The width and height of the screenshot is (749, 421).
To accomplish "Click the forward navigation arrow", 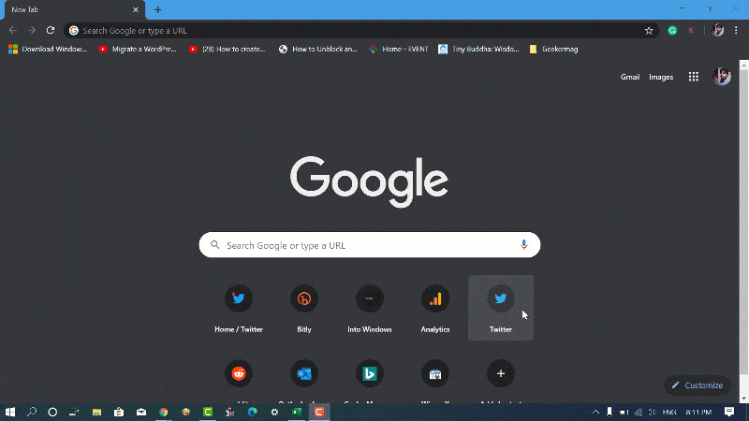I will 32,31.
